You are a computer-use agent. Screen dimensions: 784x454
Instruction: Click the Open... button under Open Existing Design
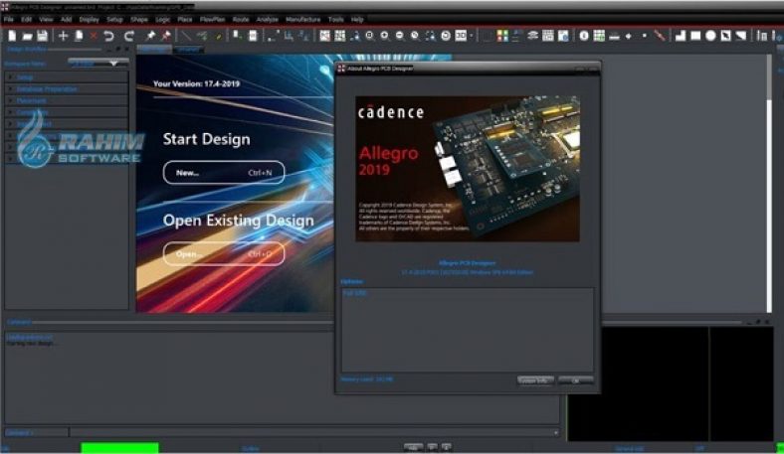224,254
